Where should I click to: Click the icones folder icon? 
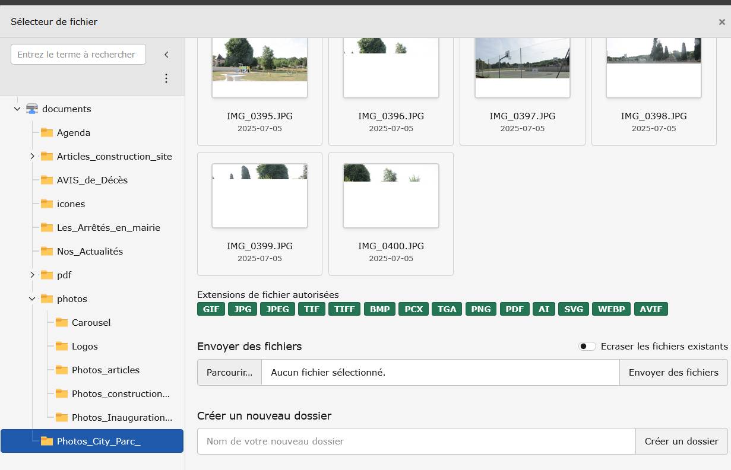[x=47, y=204]
